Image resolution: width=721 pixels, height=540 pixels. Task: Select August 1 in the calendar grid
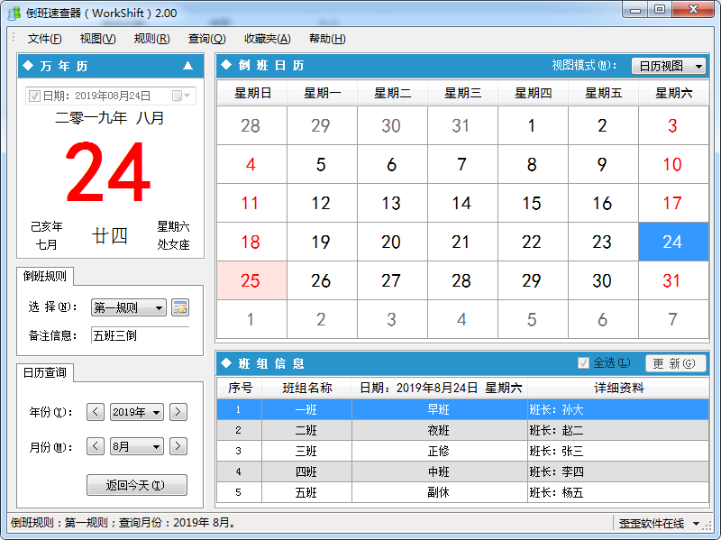[x=533, y=125]
